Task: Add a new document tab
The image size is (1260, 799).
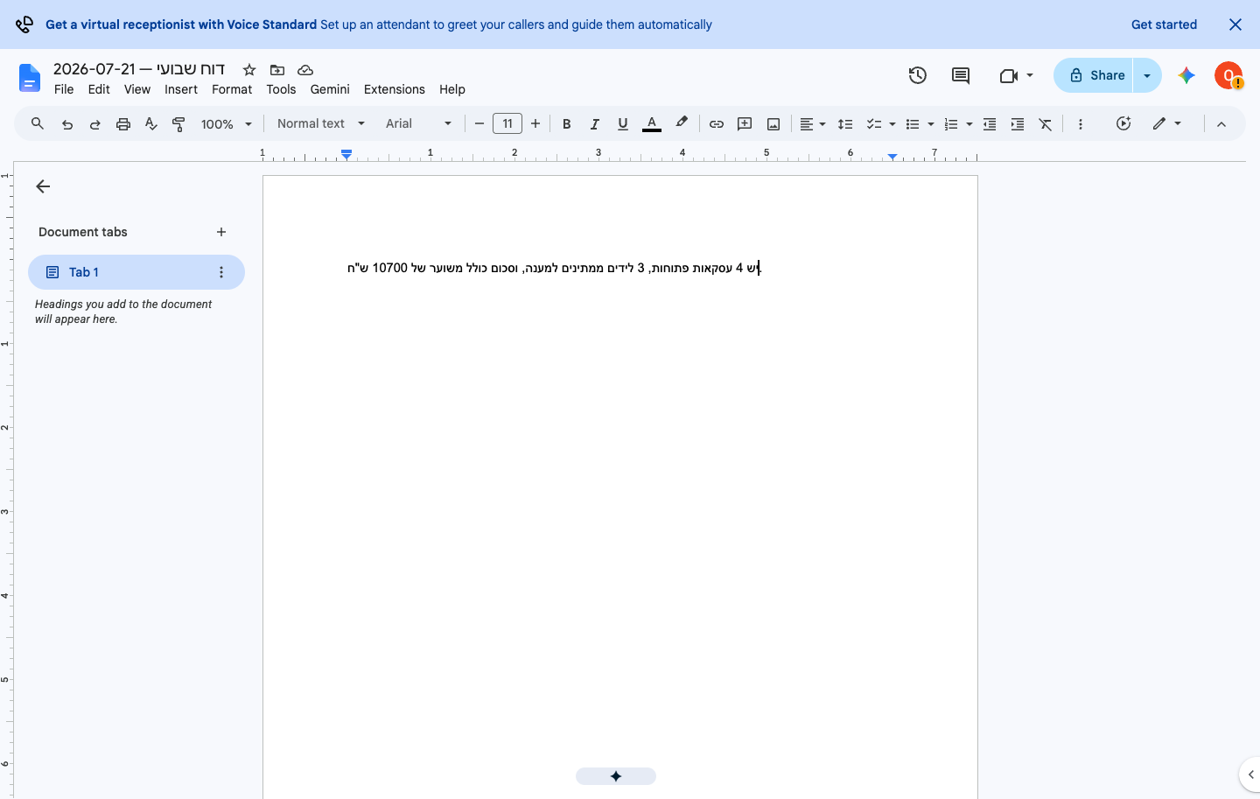Action: point(221,232)
